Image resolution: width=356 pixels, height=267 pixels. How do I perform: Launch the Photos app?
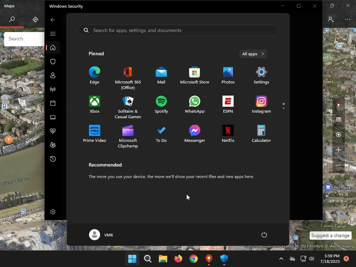(228, 75)
